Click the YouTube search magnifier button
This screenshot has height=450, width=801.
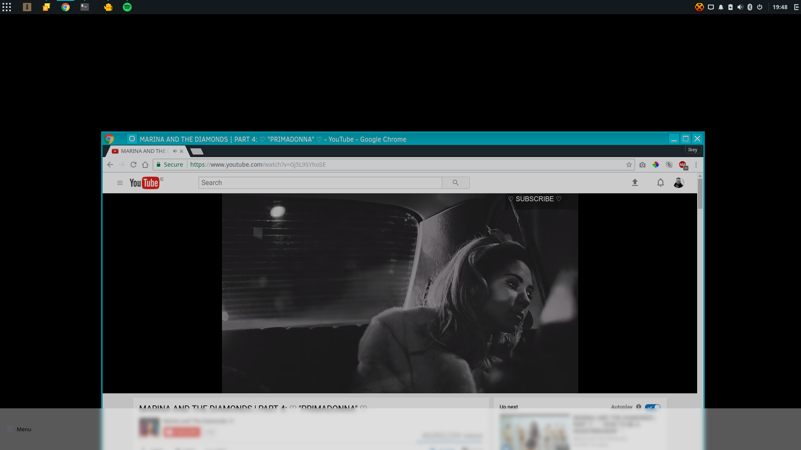click(x=456, y=182)
